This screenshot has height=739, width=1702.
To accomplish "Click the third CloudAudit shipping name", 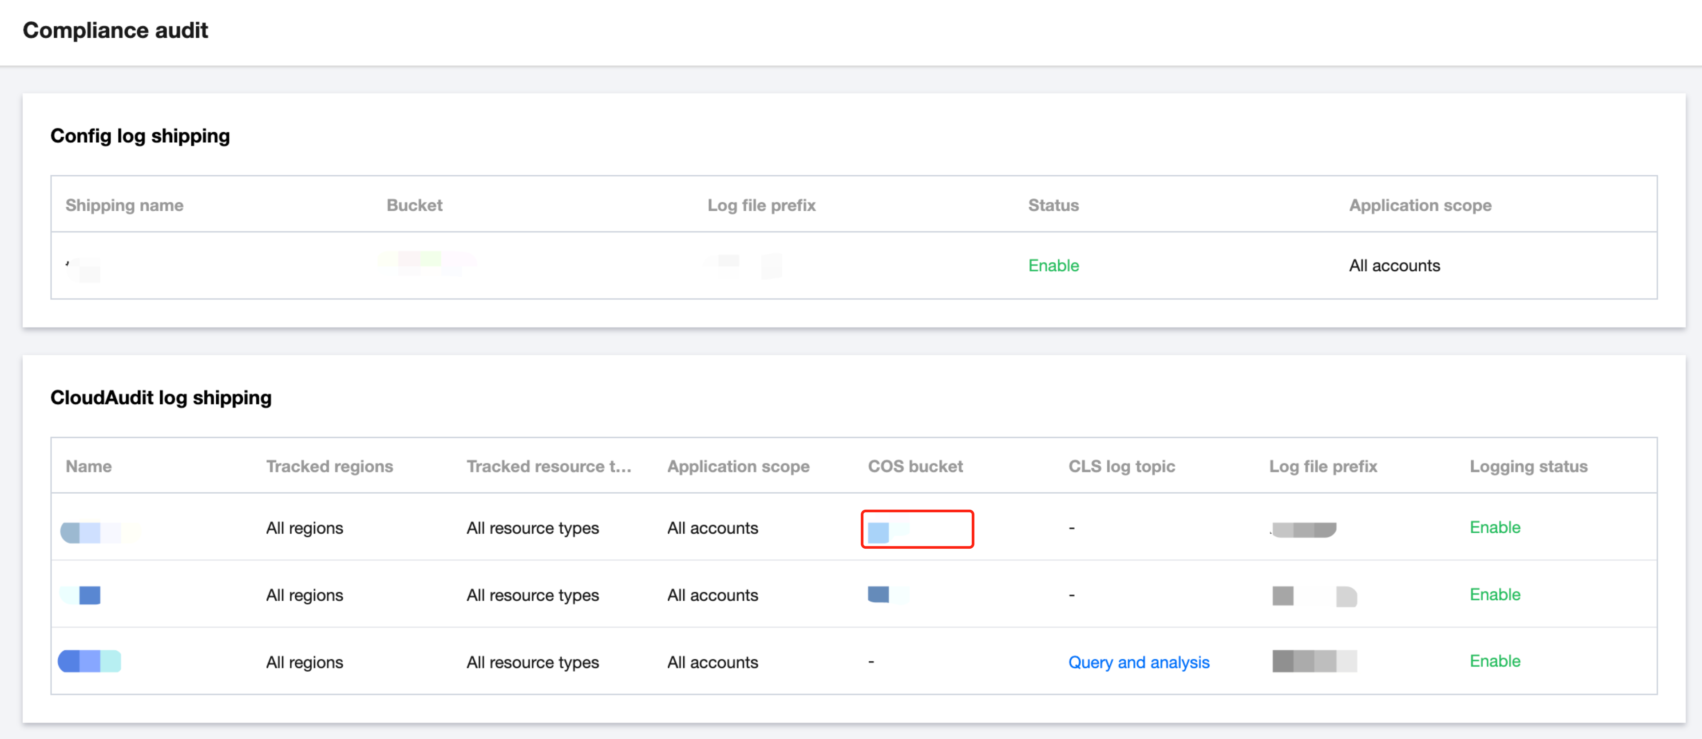I will coord(90,661).
